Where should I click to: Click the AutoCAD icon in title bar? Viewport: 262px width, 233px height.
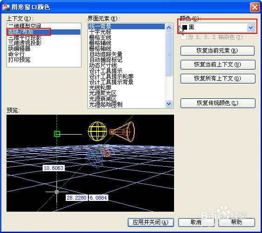click(6, 7)
